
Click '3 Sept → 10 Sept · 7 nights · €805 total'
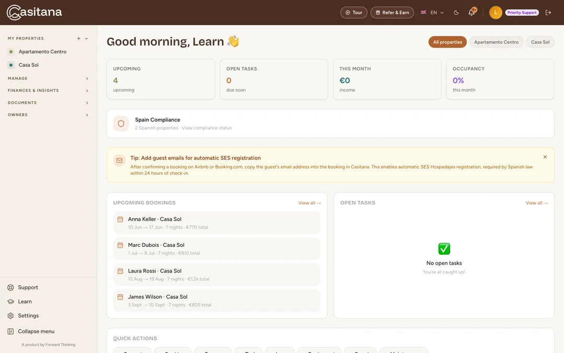tap(169, 305)
